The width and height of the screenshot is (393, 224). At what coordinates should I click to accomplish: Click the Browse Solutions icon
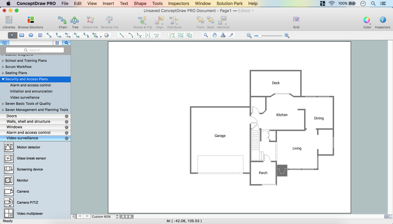point(30,20)
